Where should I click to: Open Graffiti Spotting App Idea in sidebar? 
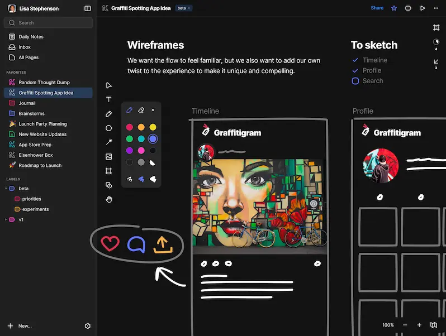click(x=48, y=93)
